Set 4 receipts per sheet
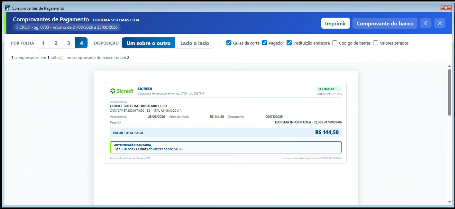Screen dimensions: 455x209 click(82, 43)
